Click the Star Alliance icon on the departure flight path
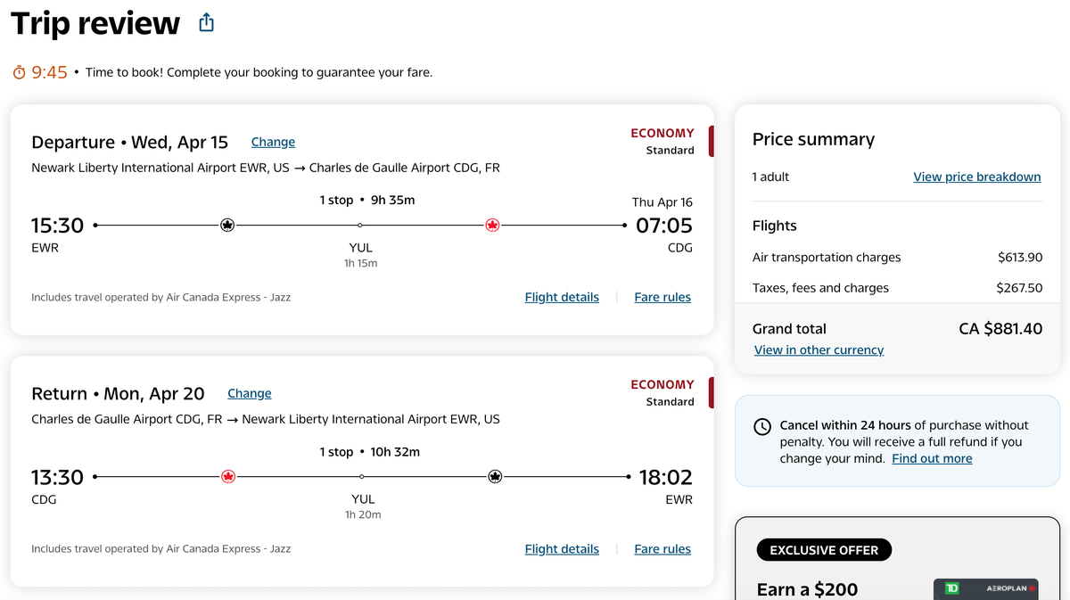The width and height of the screenshot is (1070, 600). click(227, 226)
